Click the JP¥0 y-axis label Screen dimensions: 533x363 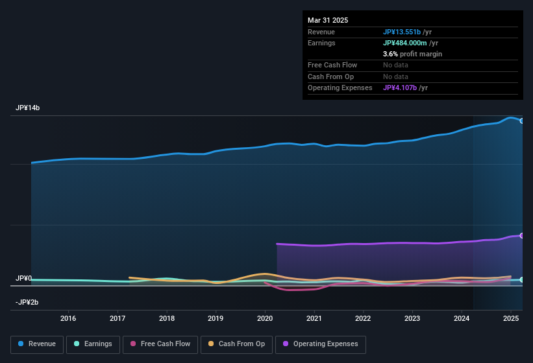tap(23, 278)
